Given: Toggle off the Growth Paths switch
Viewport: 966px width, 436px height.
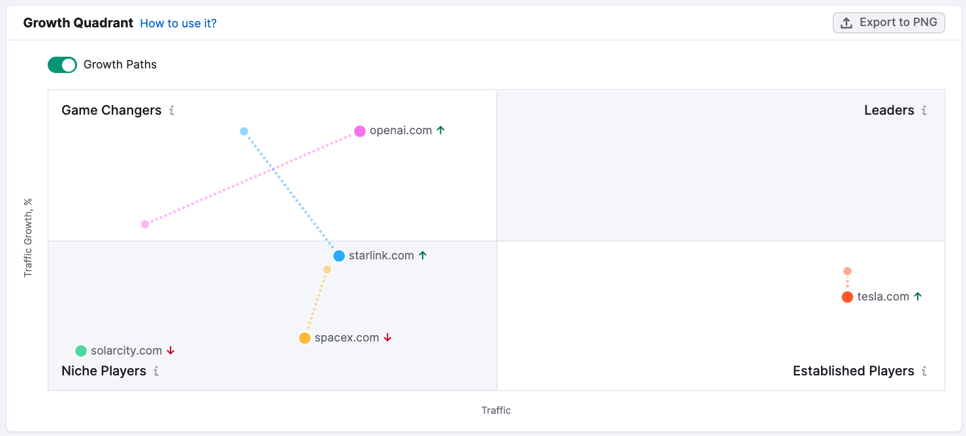Looking at the screenshot, I should (62, 65).
